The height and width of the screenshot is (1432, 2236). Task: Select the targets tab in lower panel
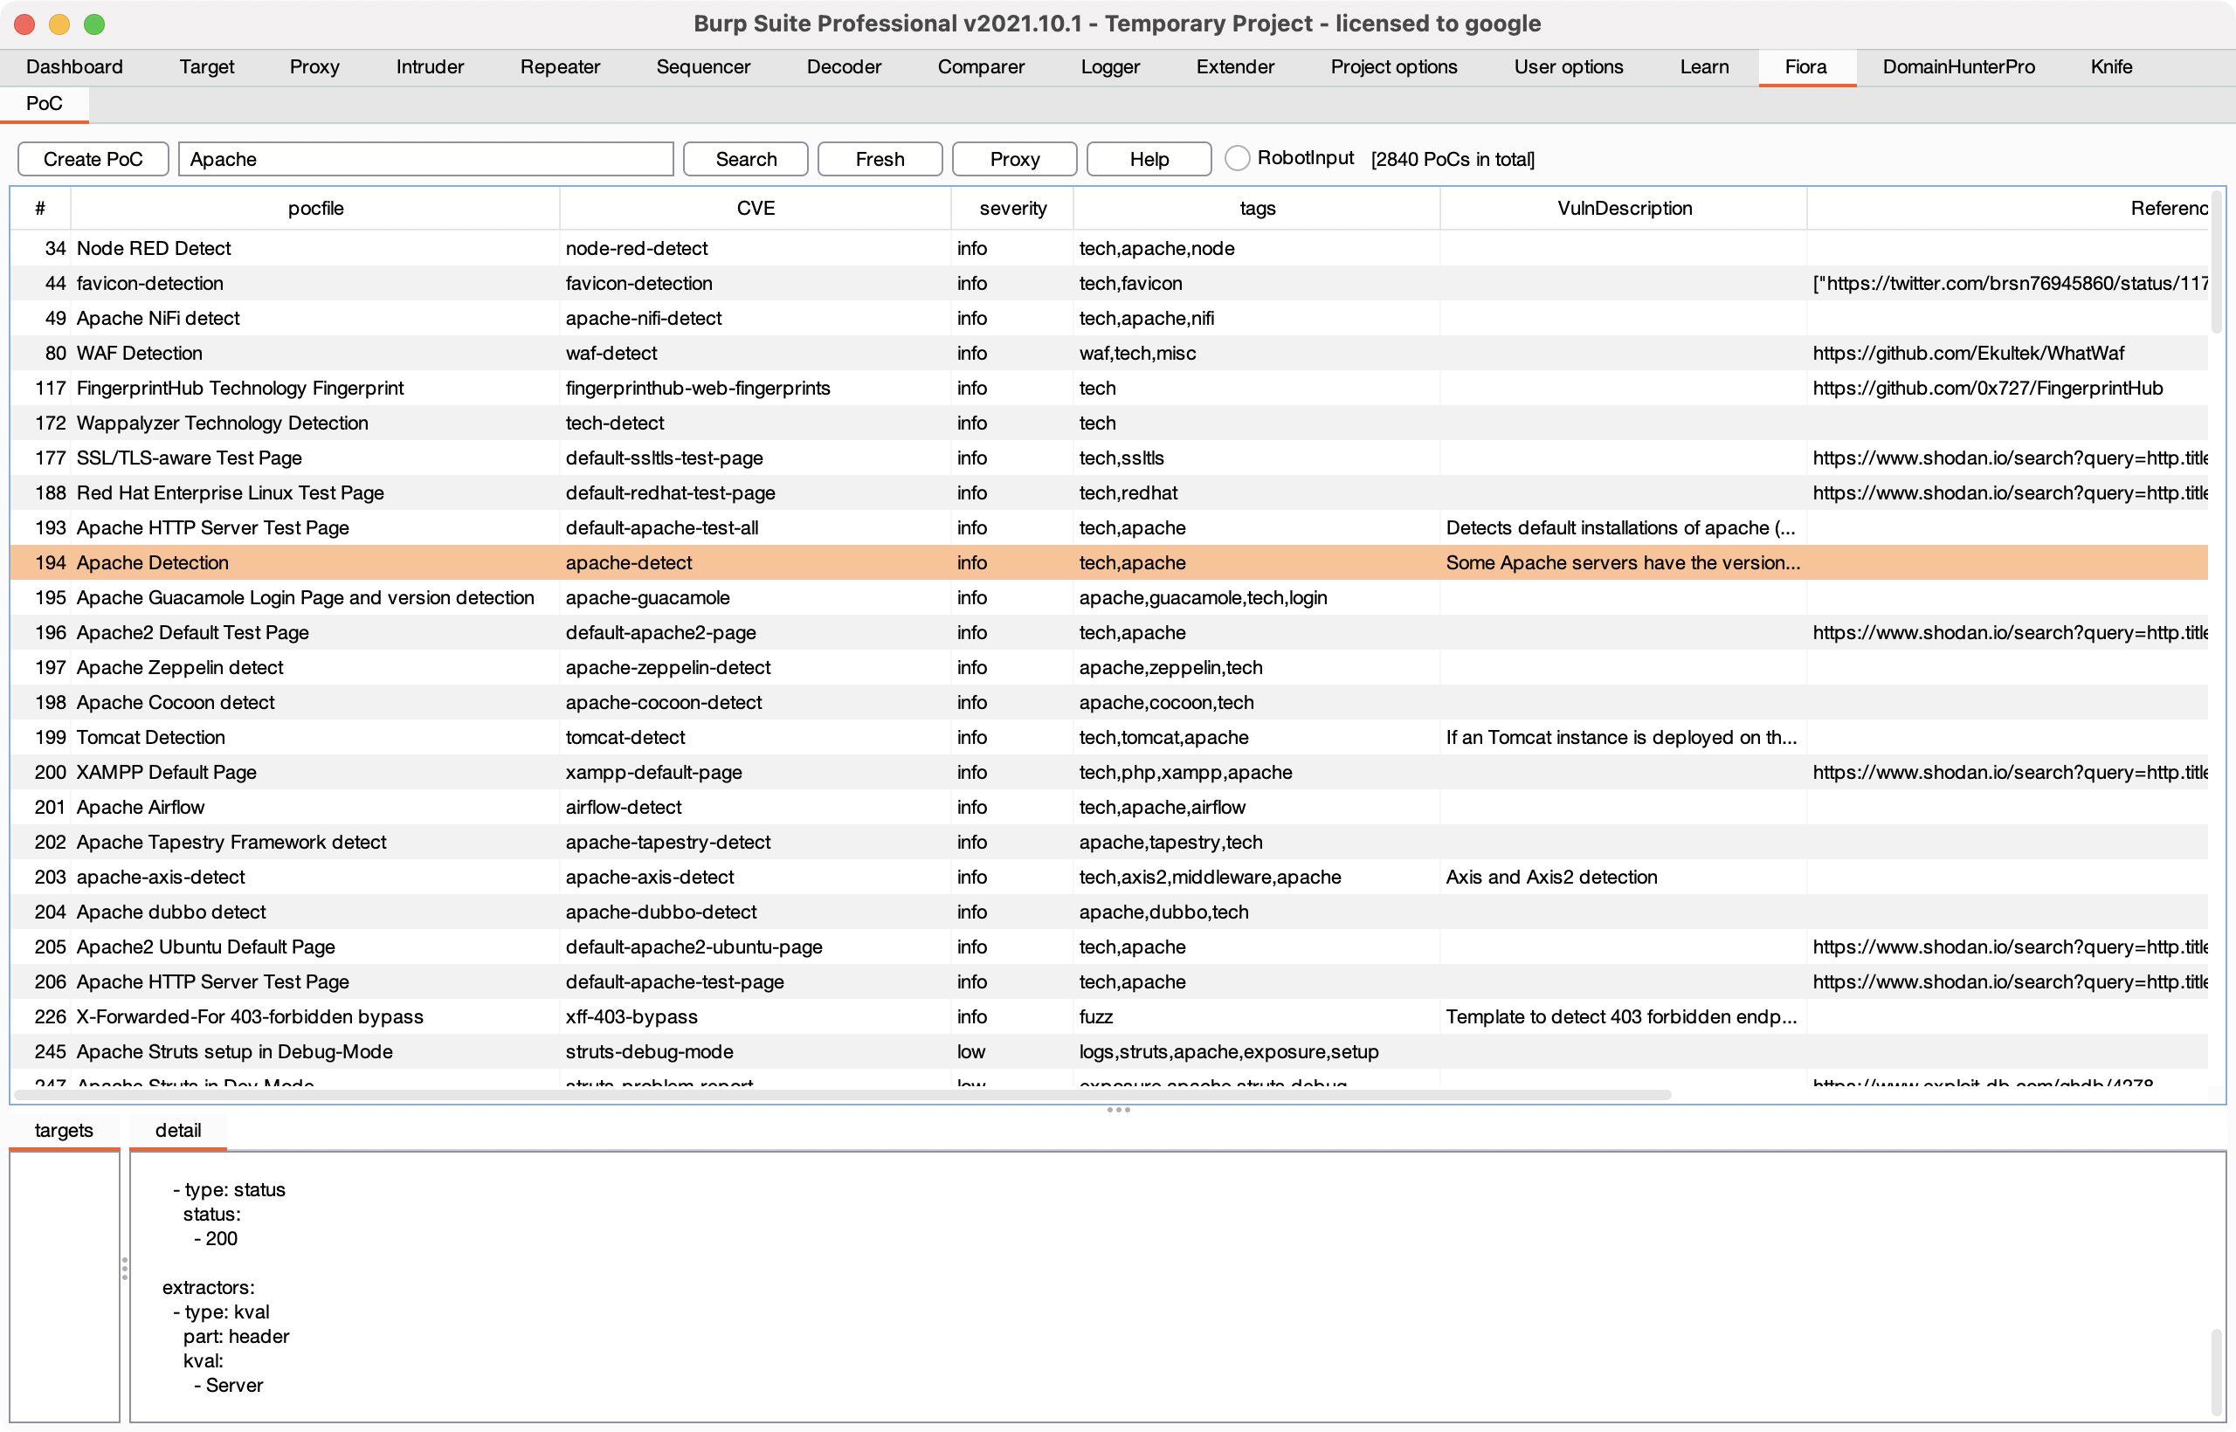tap(63, 1131)
